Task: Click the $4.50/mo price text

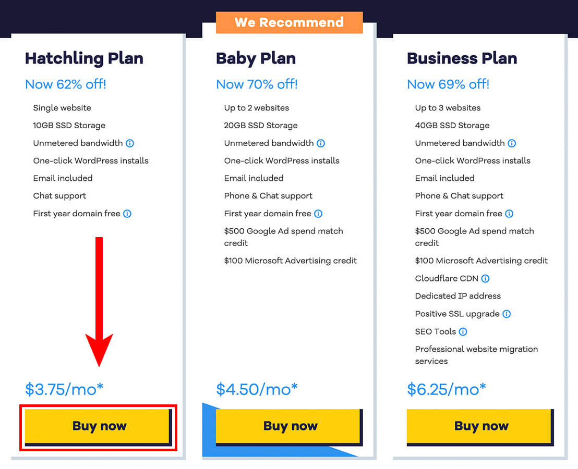Action: point(257,389)
